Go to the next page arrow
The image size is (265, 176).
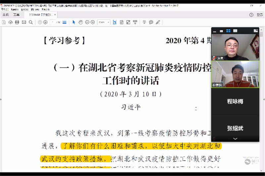pos(45,22)
